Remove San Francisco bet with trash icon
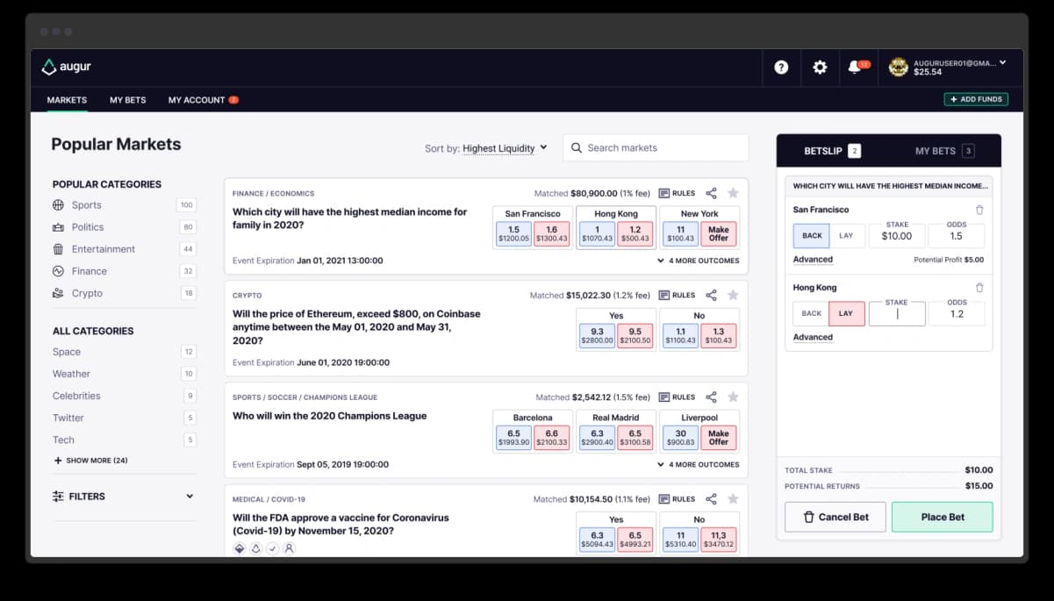This screenshot has height=601, width=1054. (979, 210)
